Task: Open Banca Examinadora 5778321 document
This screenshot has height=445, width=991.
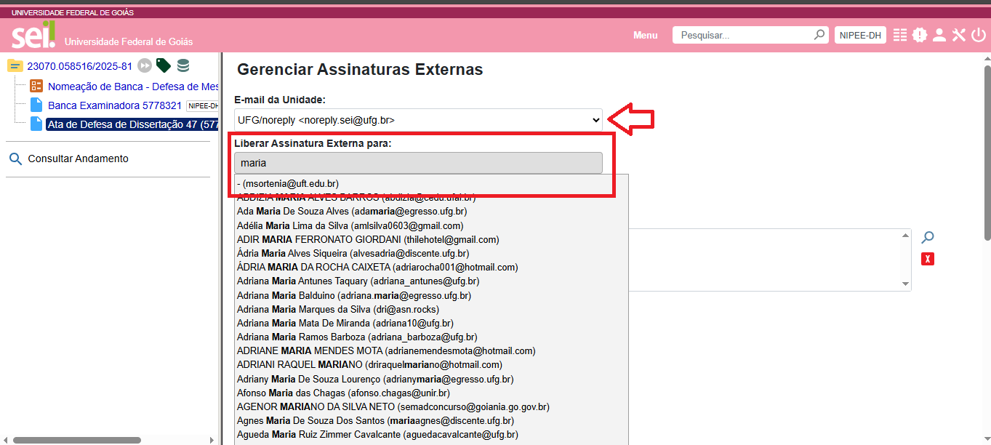Action: click(114, 105)
